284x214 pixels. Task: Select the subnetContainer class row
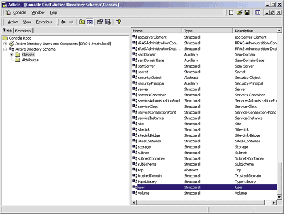point(204,158)
